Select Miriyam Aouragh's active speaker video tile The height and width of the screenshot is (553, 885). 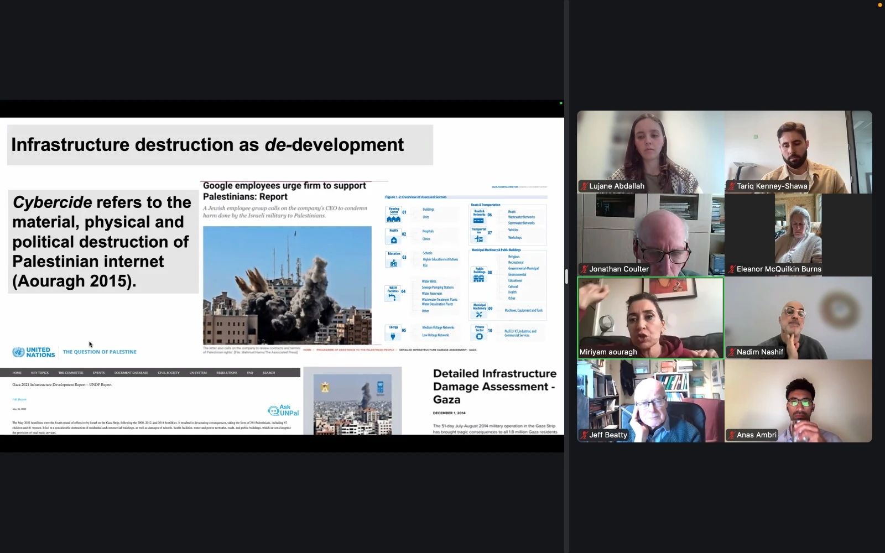coord(650,318)
